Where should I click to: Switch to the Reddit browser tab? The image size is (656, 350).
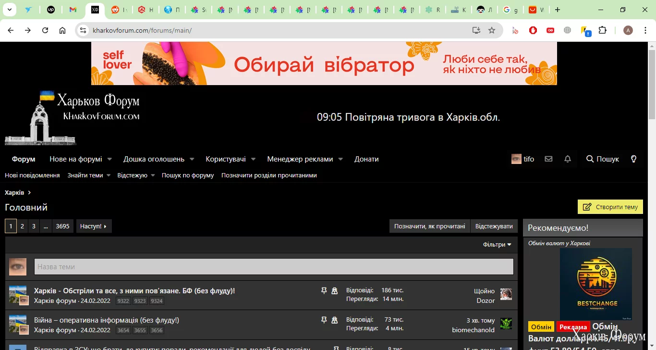pyautogui.click(x=118, y=10)
